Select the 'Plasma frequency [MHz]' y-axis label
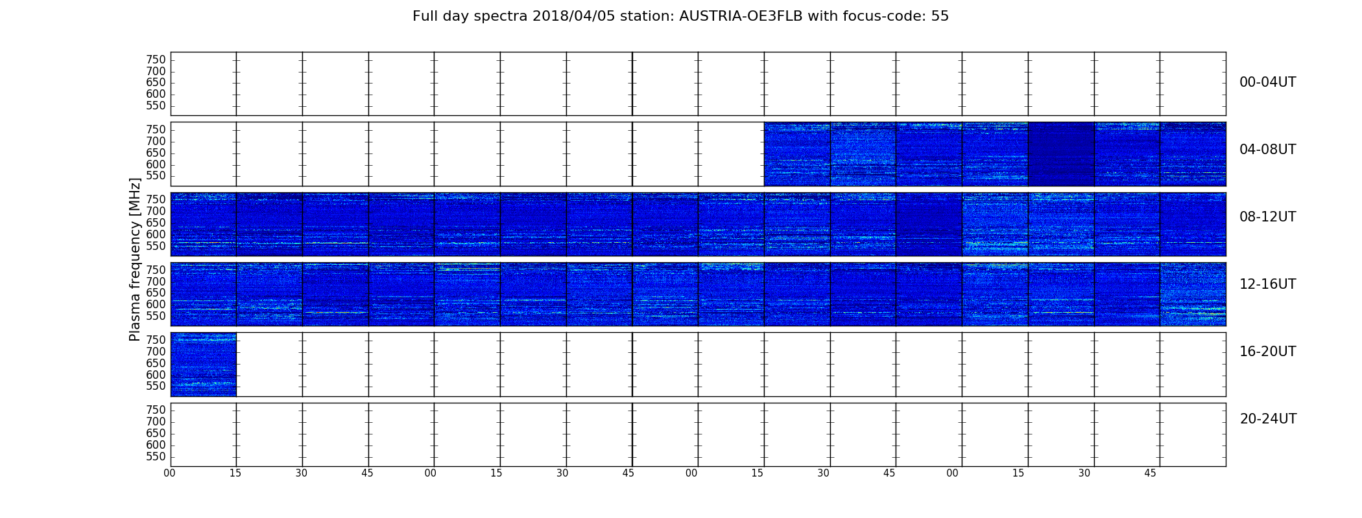 click(135, 259)
